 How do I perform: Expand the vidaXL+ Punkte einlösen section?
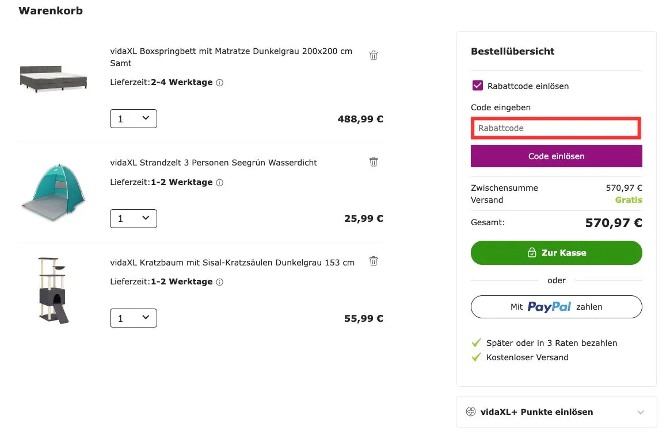[640, 411]
